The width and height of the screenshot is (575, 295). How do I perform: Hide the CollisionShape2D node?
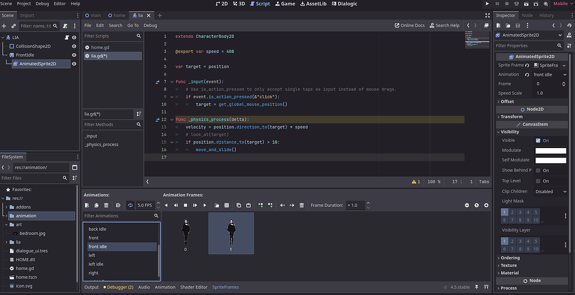coord(74,46)
